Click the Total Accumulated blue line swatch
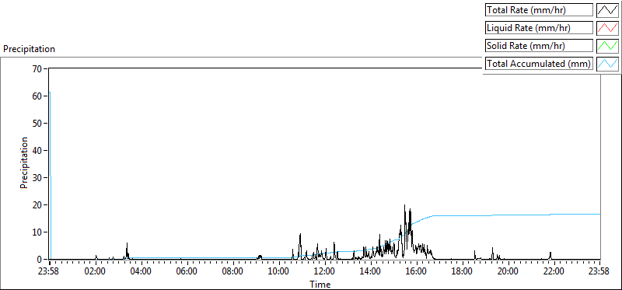Screen dimensions: 622x290 (608, 64)
